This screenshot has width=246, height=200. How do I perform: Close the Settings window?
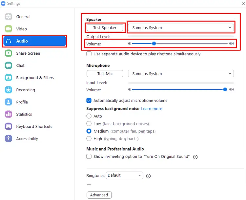click(x=243, y=4)
